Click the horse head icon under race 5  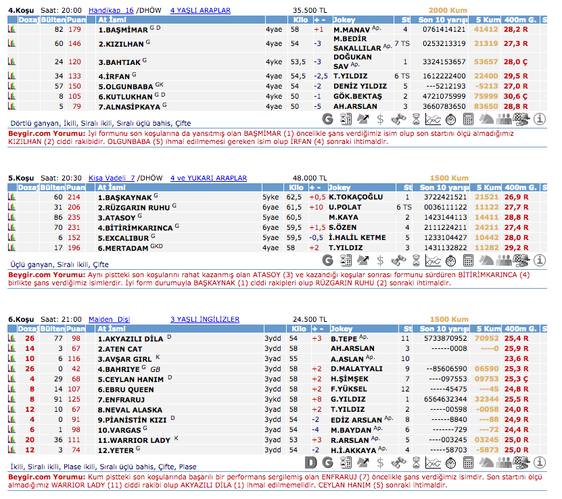(x=486, y=260)
